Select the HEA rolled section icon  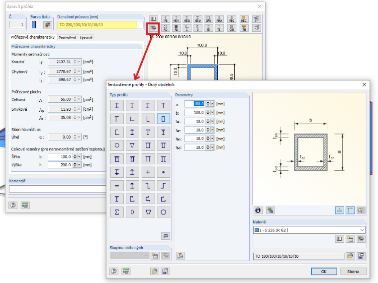(176, 19)
